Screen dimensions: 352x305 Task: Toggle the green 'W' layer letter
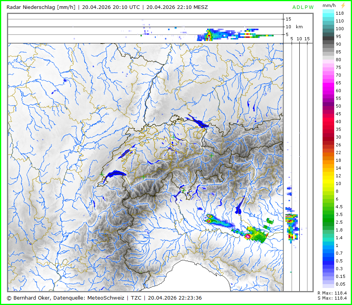(x=311, y=7)
